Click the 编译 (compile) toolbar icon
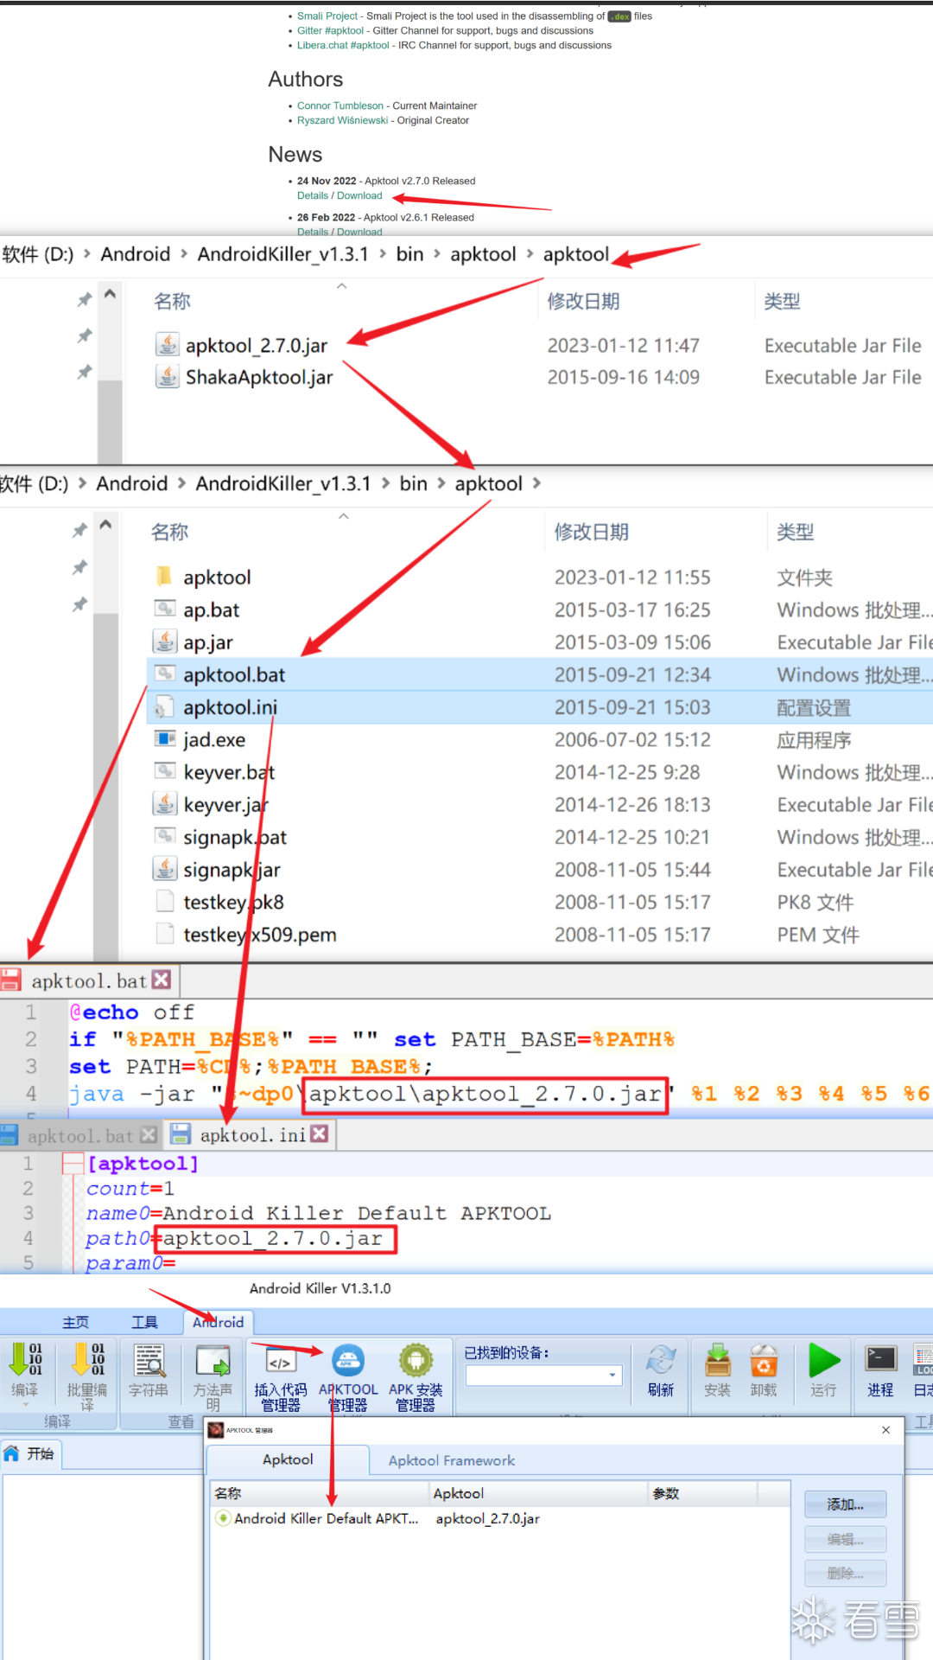The width and height of the screenshot is (933, 1660). [x=25, y=1361]
